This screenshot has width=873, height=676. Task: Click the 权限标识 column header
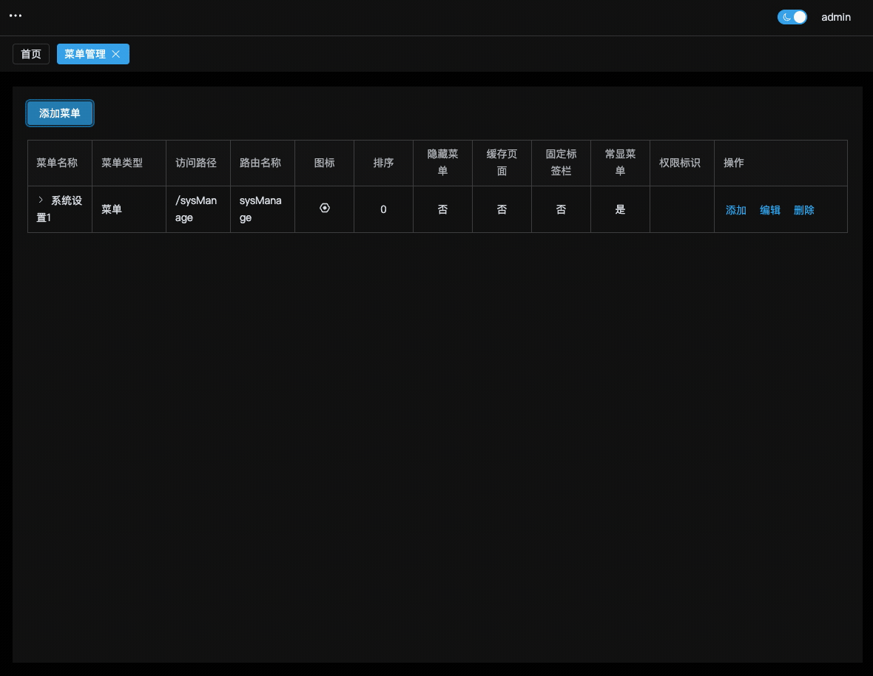point(679,163)
